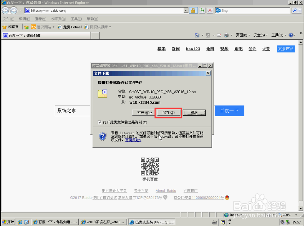The width and height of the screenshot is (304, 226).
Task: Open the 文件(F) menu
Action: [9, 19]
